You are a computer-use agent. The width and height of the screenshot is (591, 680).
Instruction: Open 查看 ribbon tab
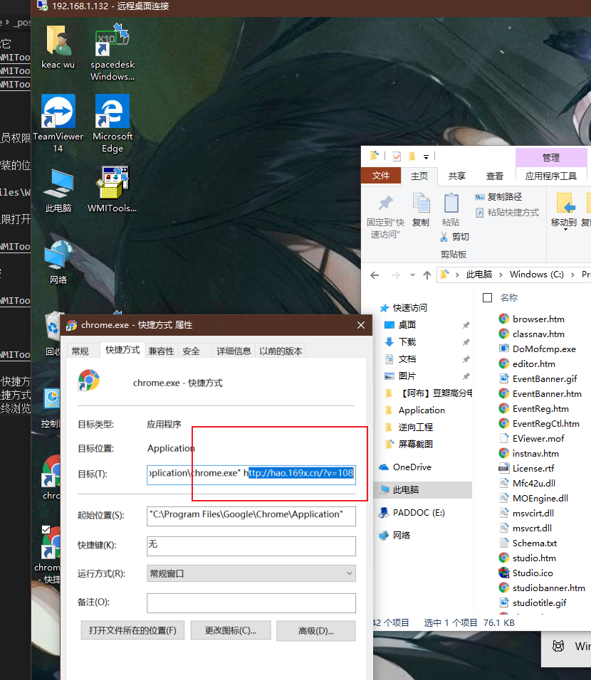tap(495, 176)
